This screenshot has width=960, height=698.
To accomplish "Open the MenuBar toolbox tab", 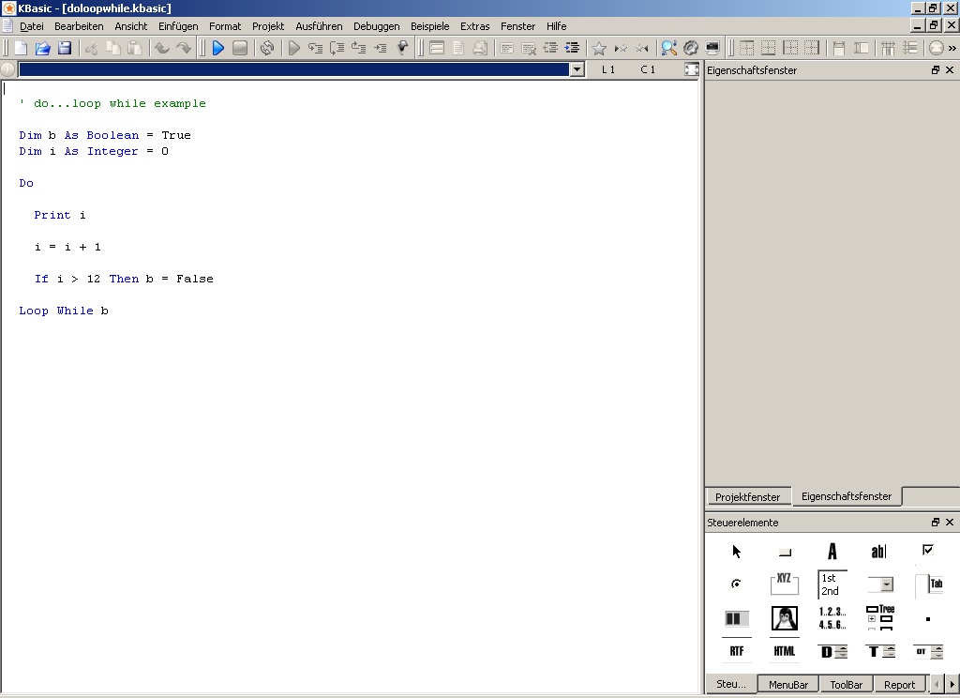I will pos(788,685).
